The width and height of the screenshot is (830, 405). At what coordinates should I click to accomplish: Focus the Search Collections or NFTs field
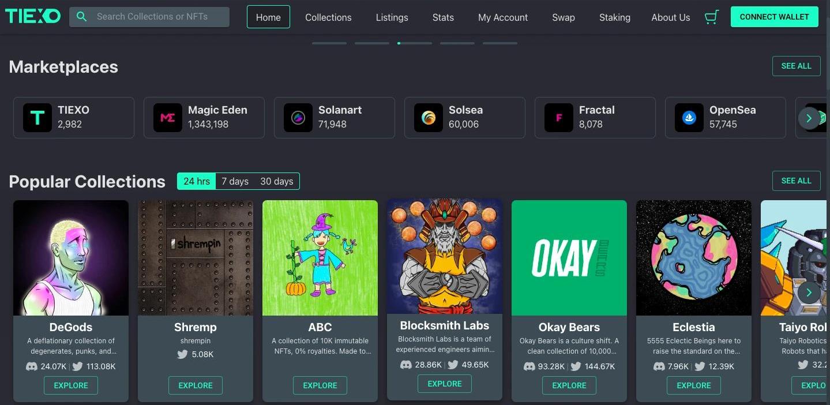click(x=149, y=17)
